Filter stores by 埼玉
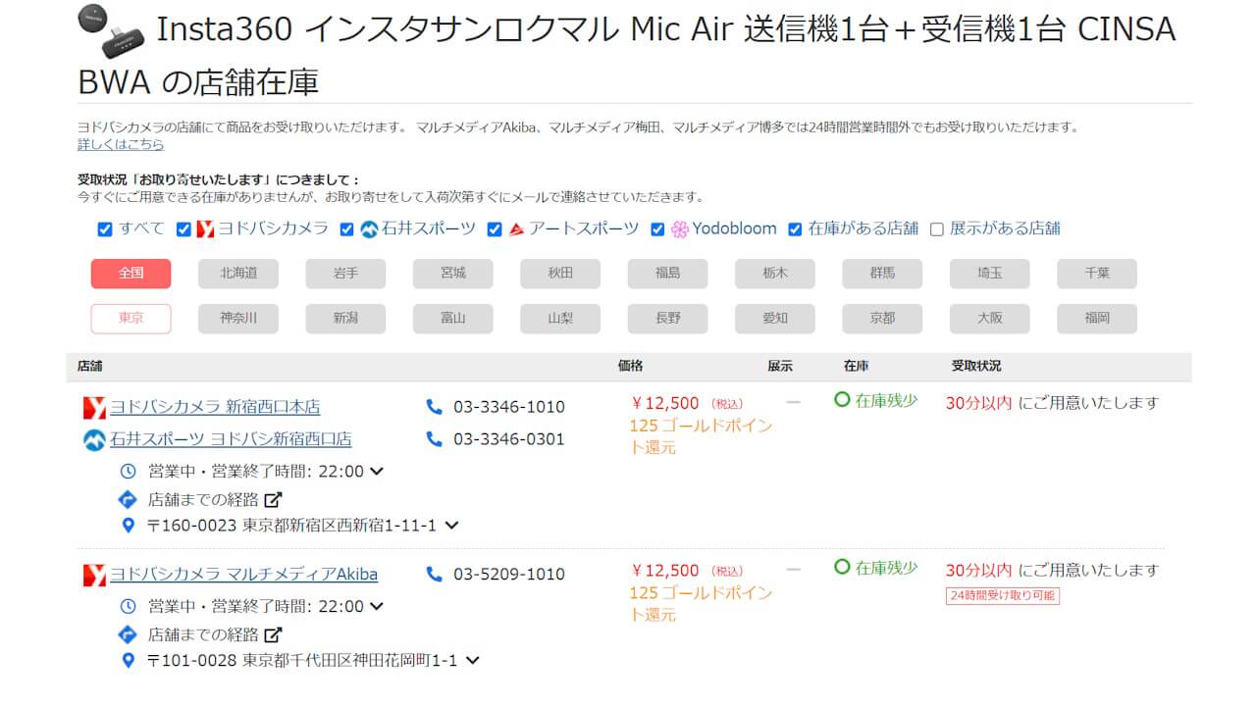Image resolution: width=1256 pixels, height=706 pixels. click(990, 274)
